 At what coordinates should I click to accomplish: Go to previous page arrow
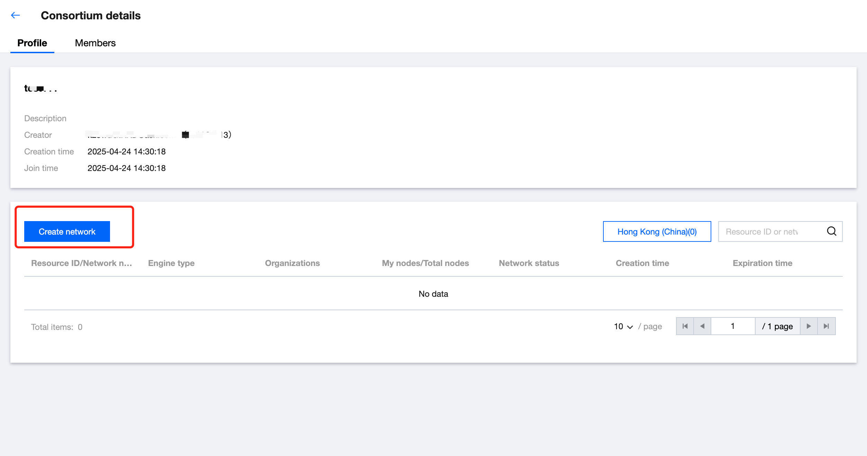(x=702, y=326)
